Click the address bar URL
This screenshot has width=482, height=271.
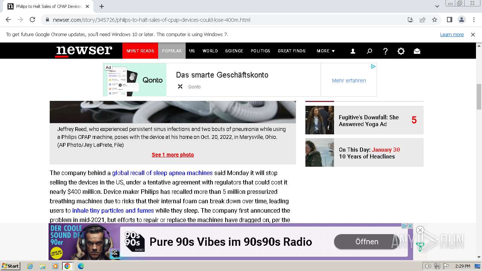151,20
